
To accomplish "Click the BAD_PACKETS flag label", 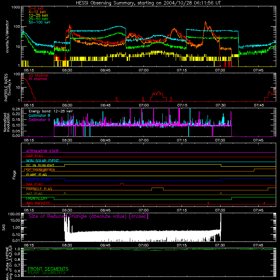I will (38, 203).
